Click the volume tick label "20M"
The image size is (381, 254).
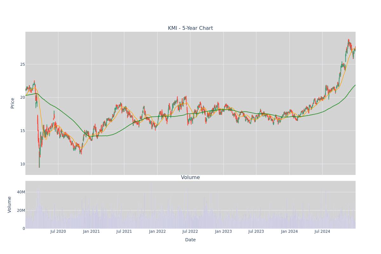coord(21,210)
